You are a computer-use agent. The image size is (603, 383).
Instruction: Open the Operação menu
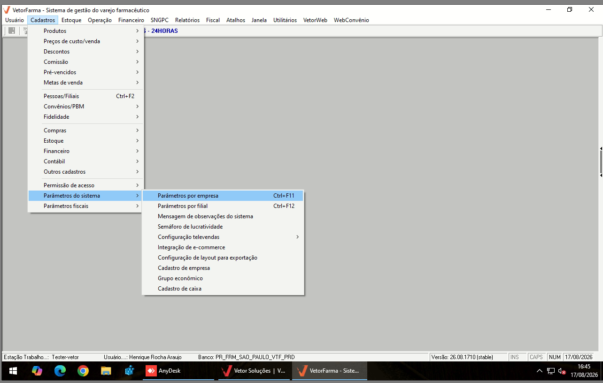pos(100,20)
